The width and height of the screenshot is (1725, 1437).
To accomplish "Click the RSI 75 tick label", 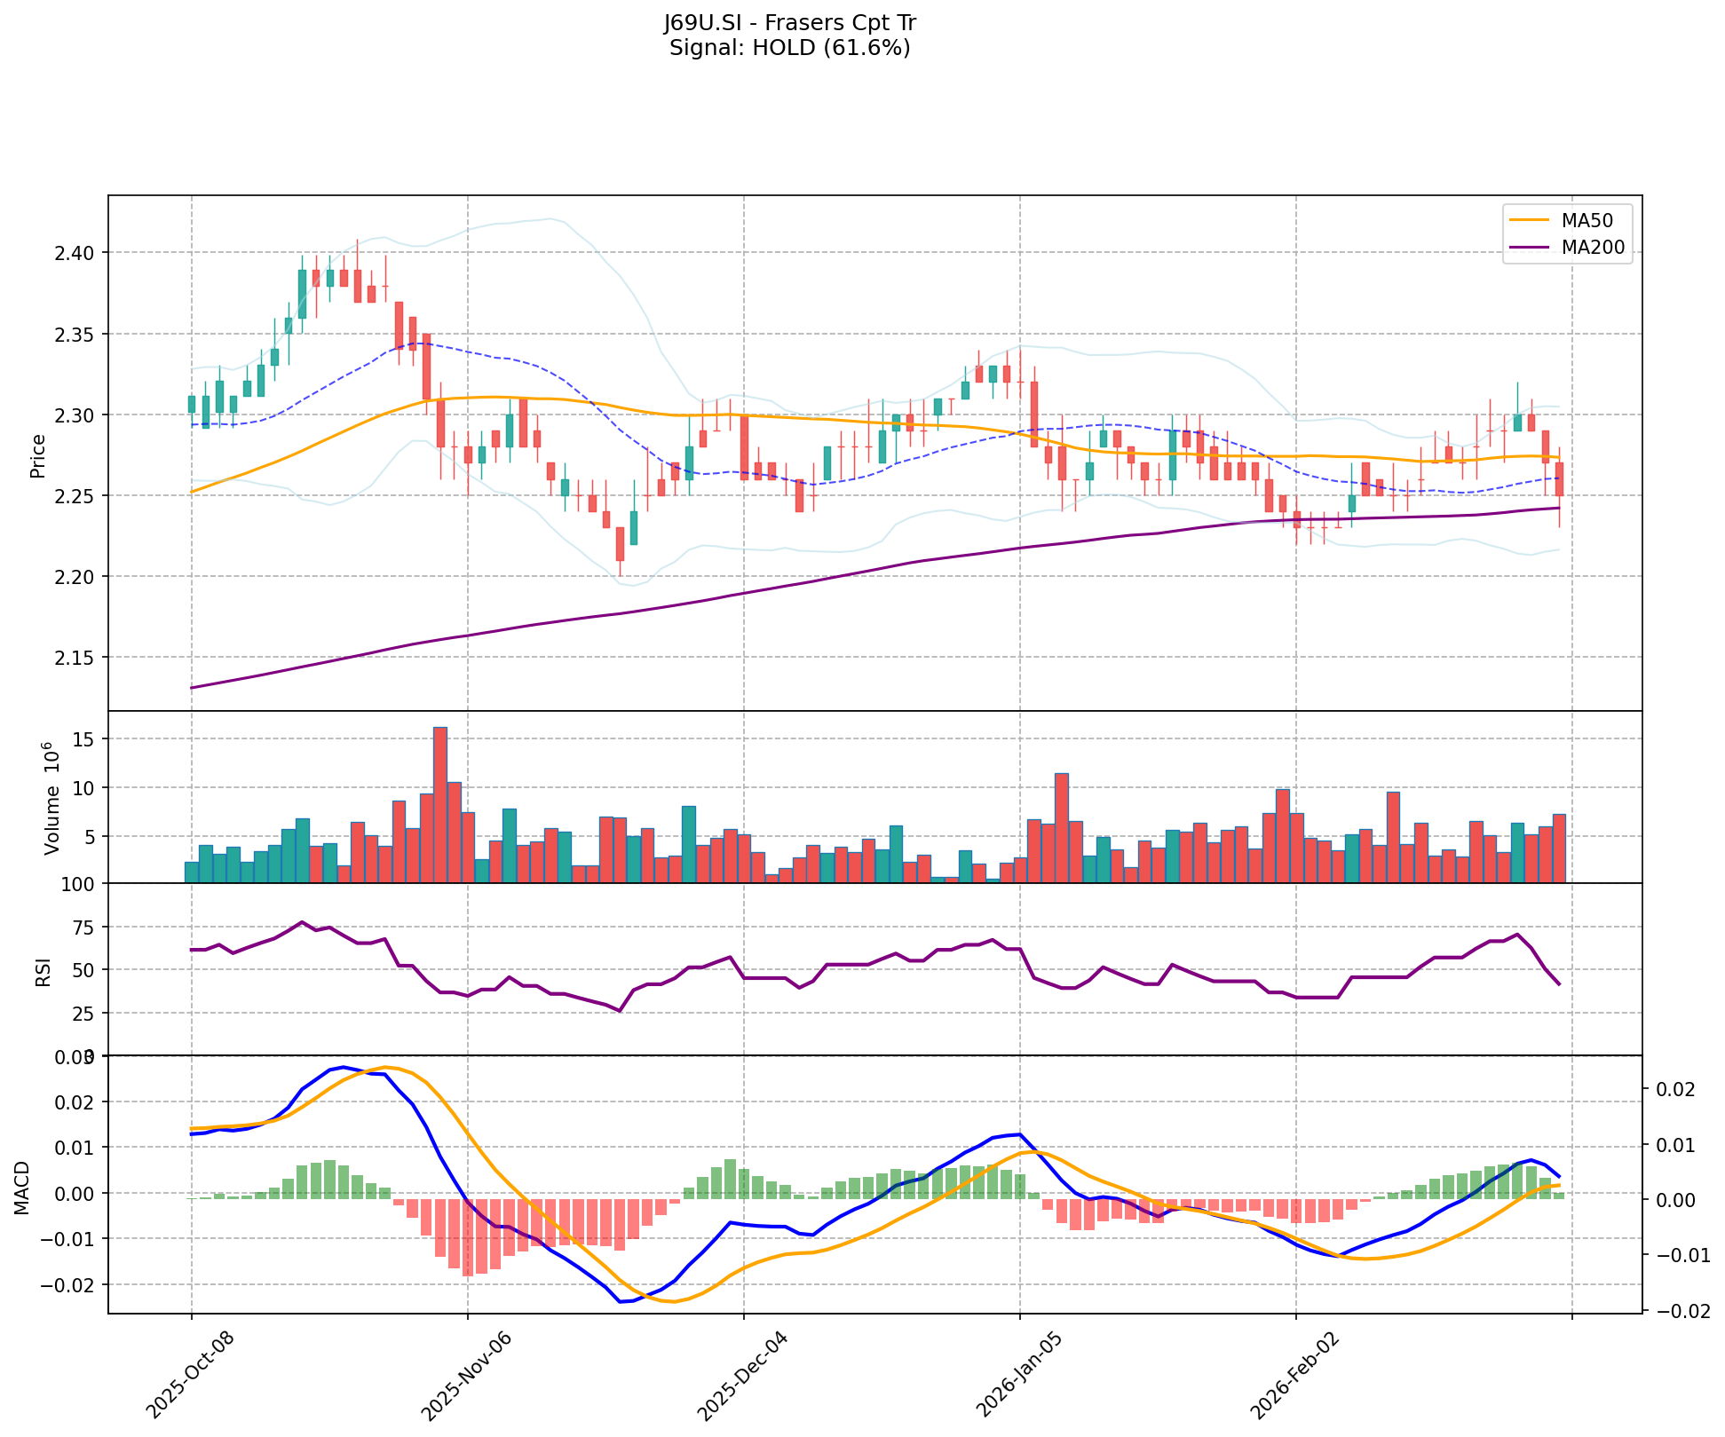I will click(x=83, y=928).
